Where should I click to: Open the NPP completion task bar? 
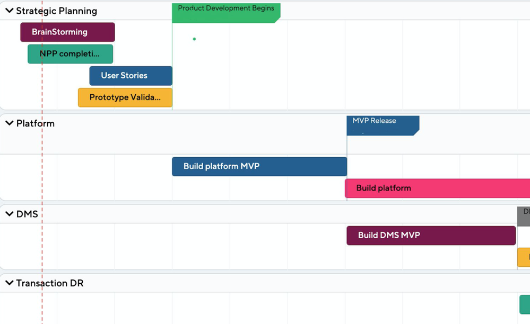coord(70,54)
